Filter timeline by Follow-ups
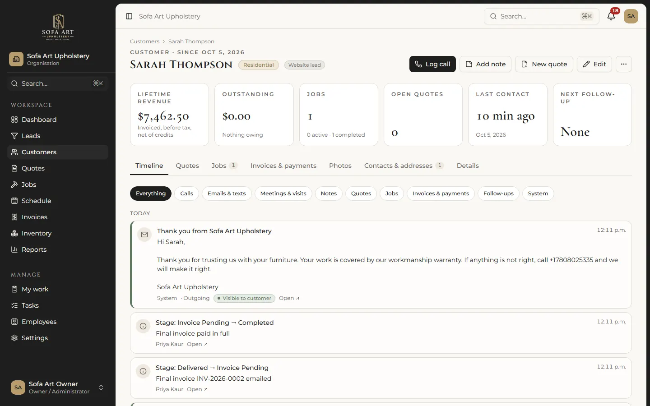650x406 pixels. click(x=498, y=194)
